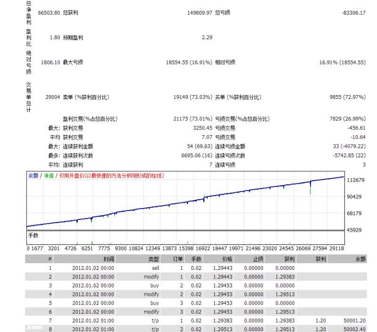Screen dimensions: 377x332
Task: Select the total trades value 29004
Action: [x=53, y=97]
